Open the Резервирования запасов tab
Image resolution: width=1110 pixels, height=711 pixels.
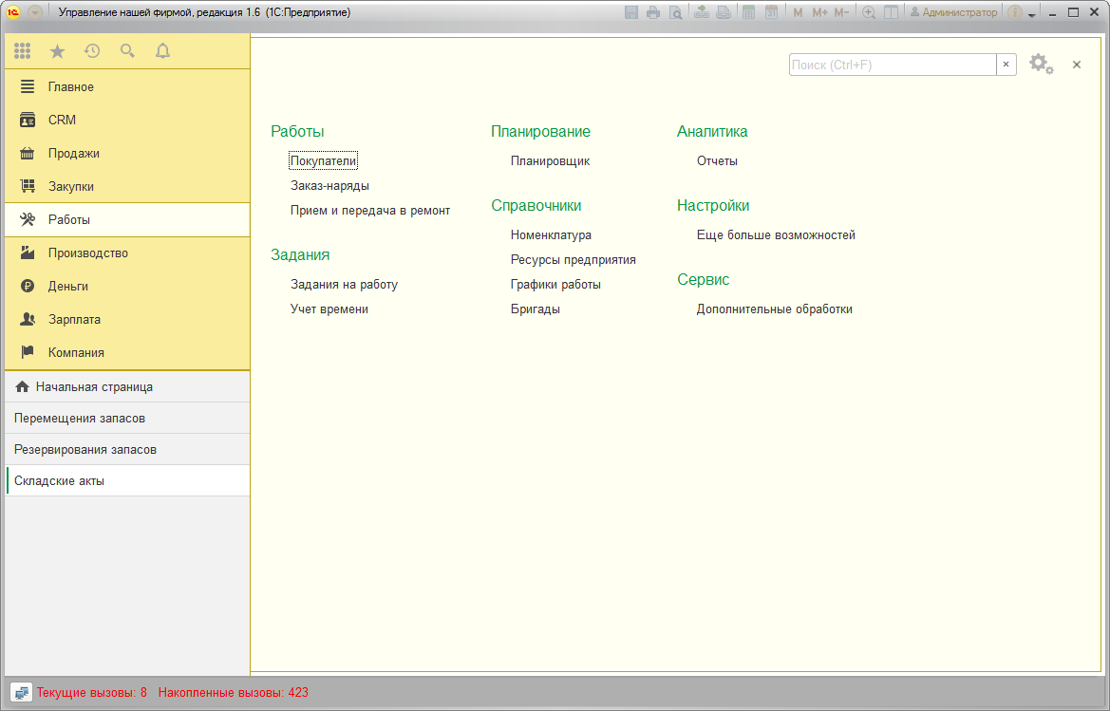point(127,449)
